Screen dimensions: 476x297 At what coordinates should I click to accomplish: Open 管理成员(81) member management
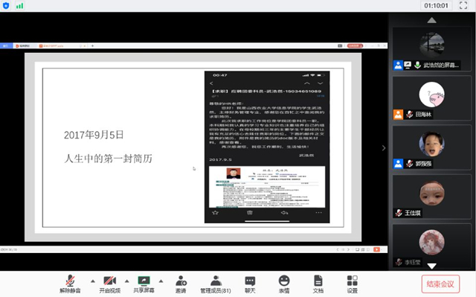(216, 284)
